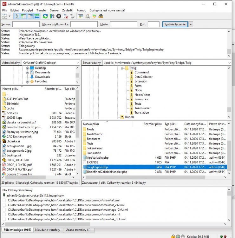The width and height of the screenshot is (235, 238).
Task: Toggle remote directory tree view
Action: click(30, 16)
